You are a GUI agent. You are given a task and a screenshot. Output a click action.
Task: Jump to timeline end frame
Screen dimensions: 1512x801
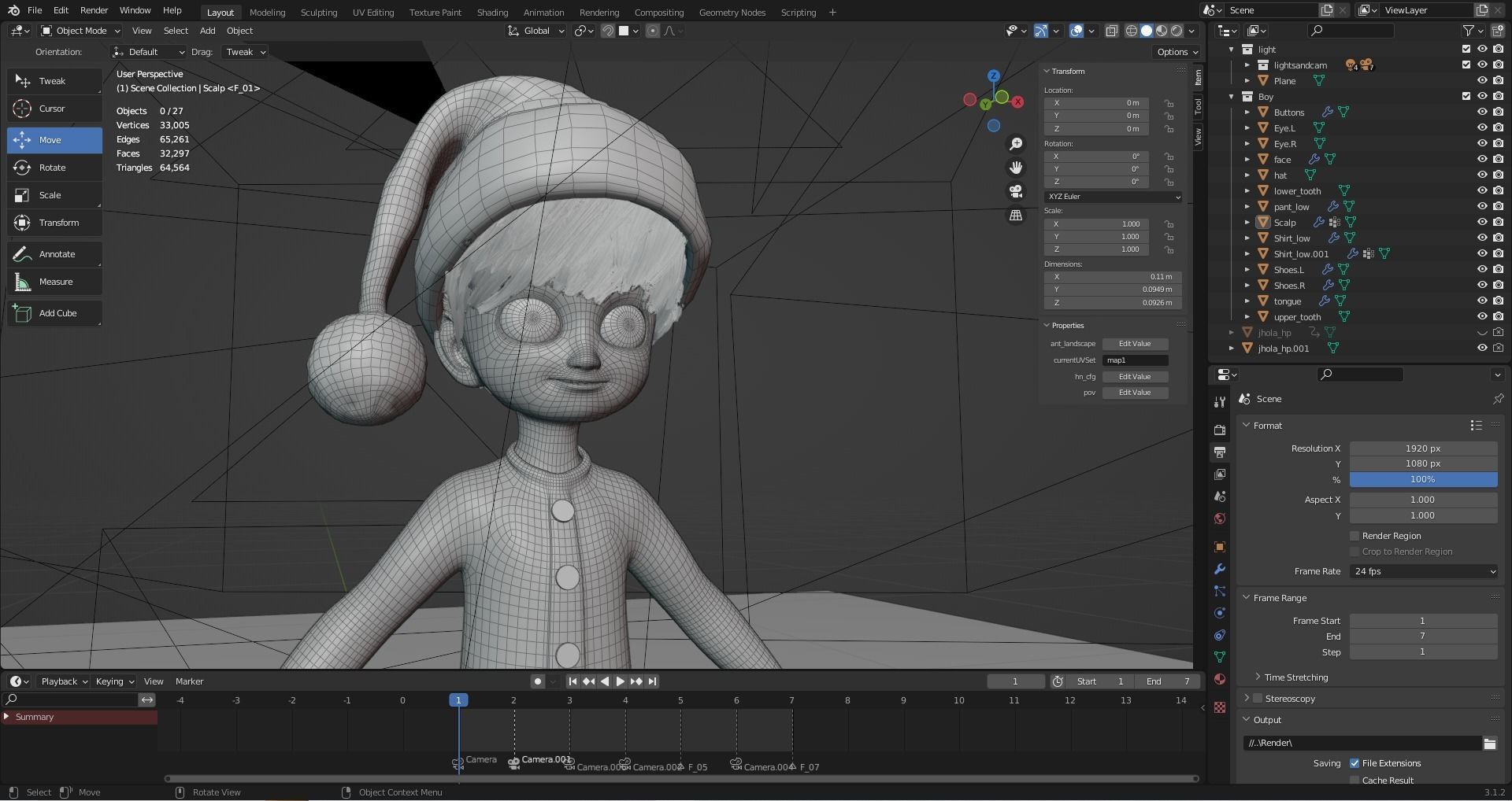[652, 681]
